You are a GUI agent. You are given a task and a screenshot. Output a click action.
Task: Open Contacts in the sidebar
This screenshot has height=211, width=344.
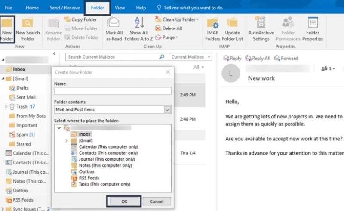(x=28, y=163)
